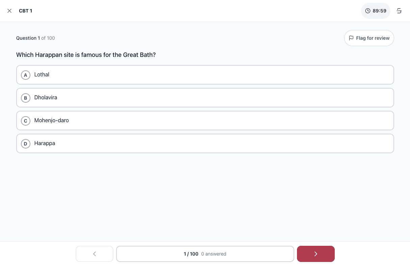Pick option D Harappa
The image size is (410, 266).
pyautogui.click(x=205, y=143)
